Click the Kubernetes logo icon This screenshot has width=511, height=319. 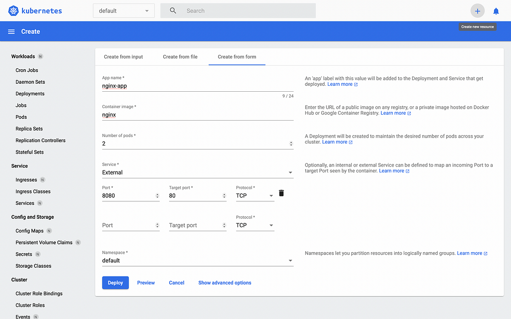[x=13, y=11]
